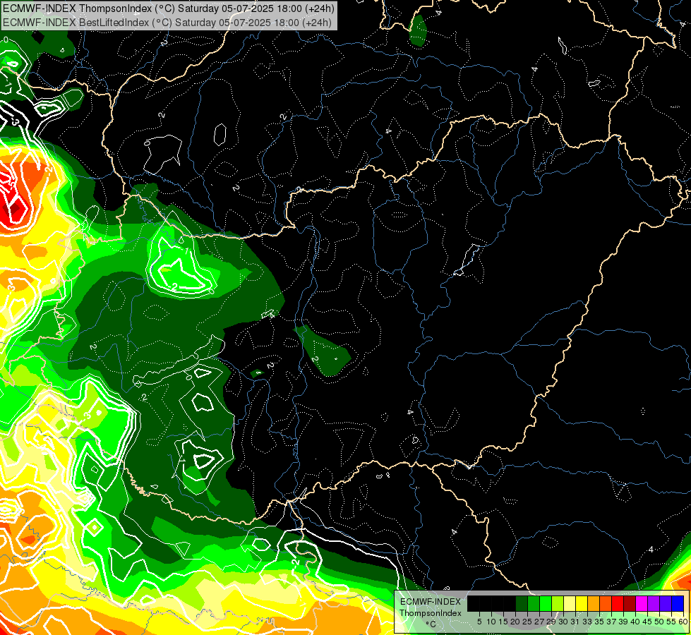Click the legend scale value 60
The image size is (691, 635).
683,622
